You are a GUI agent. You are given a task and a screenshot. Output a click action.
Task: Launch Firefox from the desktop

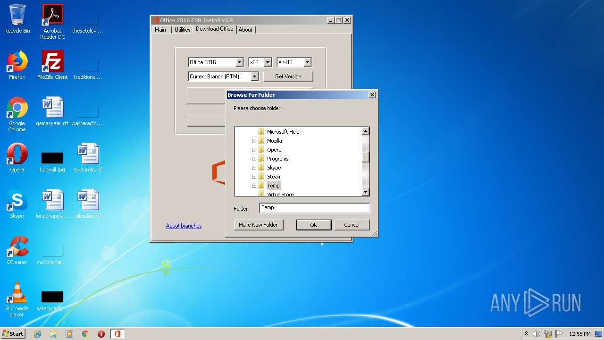(x=17, y=65)
